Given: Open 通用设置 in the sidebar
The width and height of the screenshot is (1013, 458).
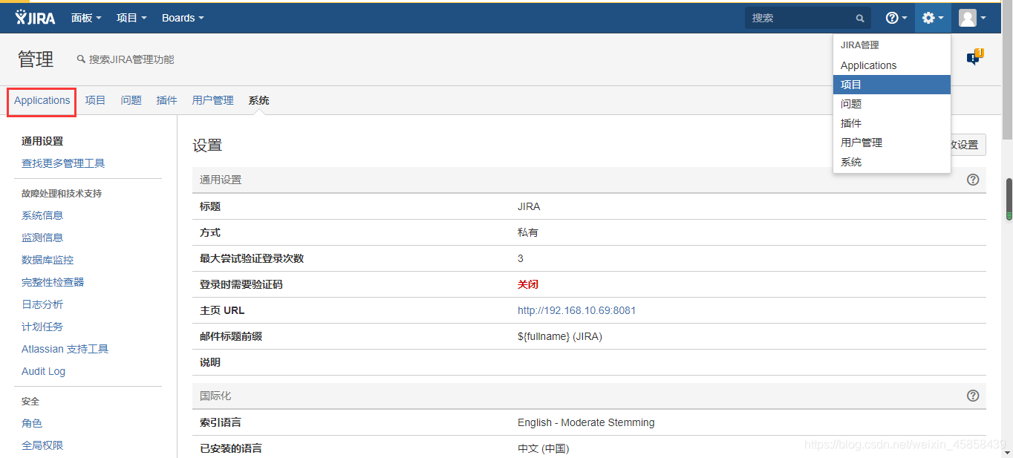Looking at the screenshot, I should point(42,141).
